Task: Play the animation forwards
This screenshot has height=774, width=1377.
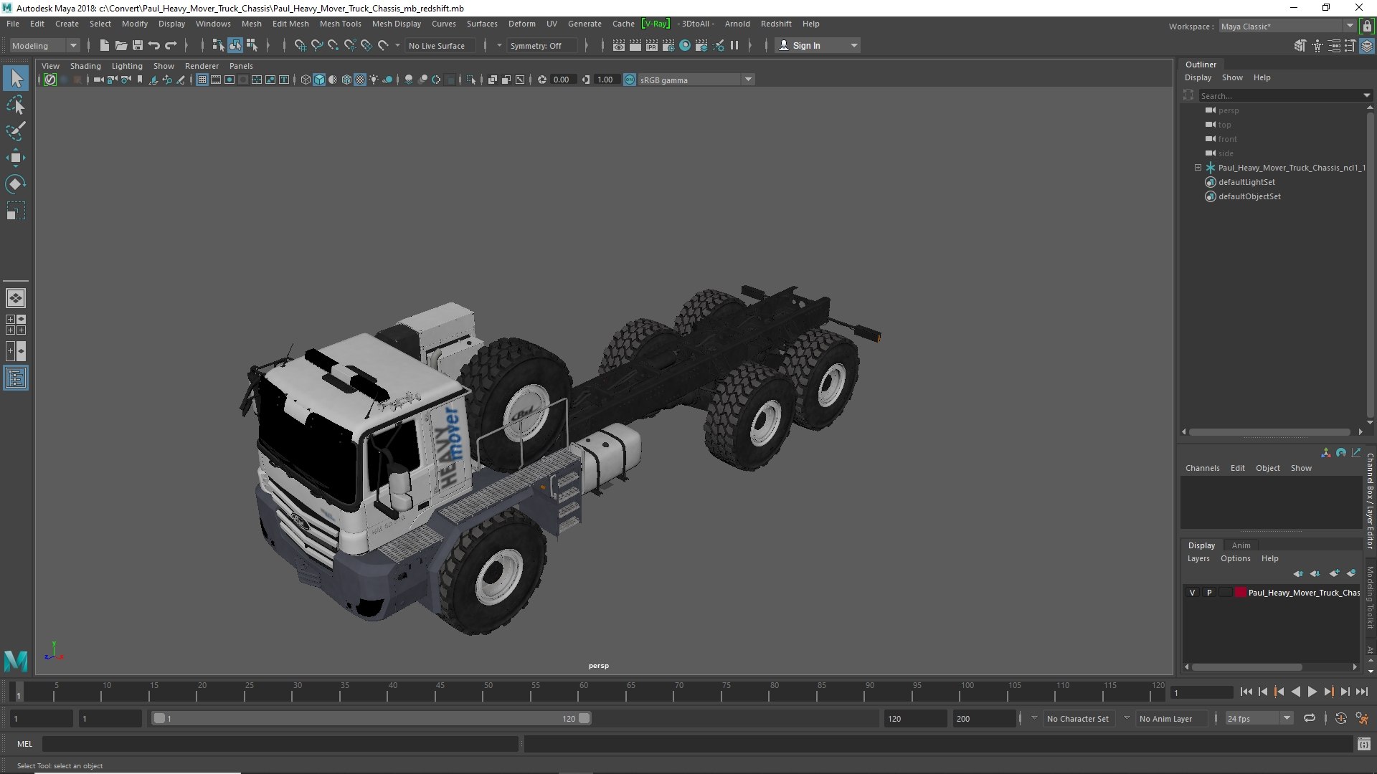Action: tap(1312, 692)
